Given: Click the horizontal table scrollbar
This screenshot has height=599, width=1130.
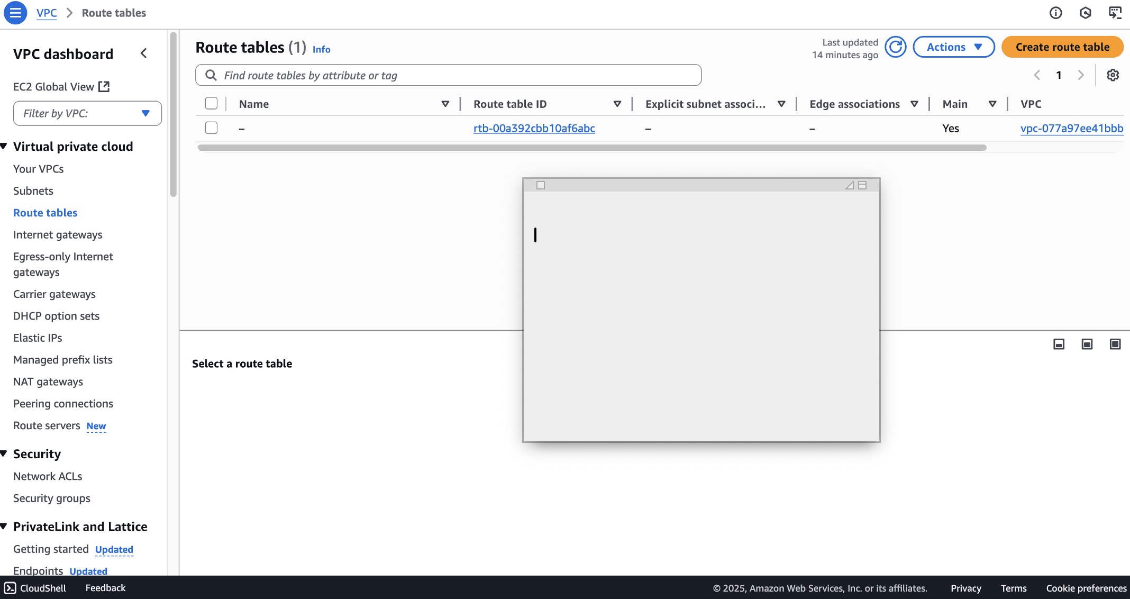Looking at the screenshot, I should tap(591, 148).
